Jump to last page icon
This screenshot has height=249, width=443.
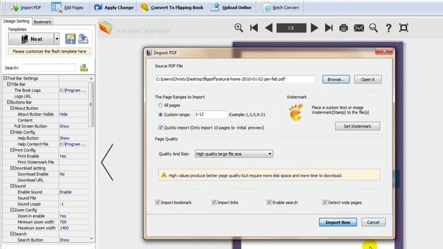[329, 28]
